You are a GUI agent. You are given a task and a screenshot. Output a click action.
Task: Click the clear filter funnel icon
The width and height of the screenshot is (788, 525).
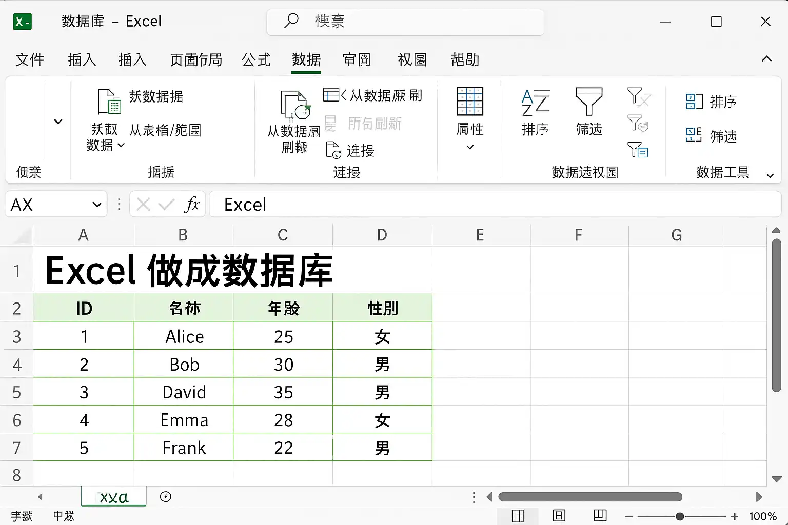[638, 97]
